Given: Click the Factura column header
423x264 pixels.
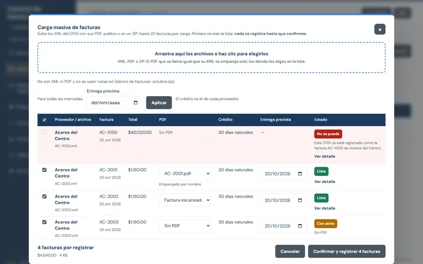Looking at the screenshot, I should [x=106, y=120].
